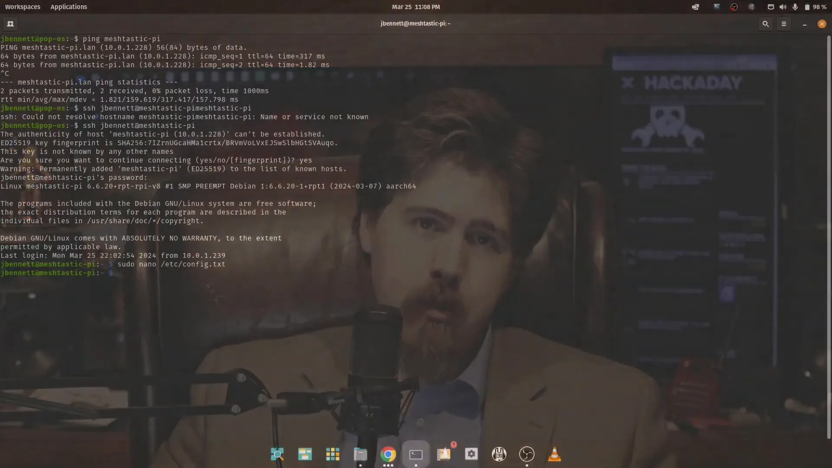Click the microphone status icon
832x468 pixels.
click(x=795, y=7)
